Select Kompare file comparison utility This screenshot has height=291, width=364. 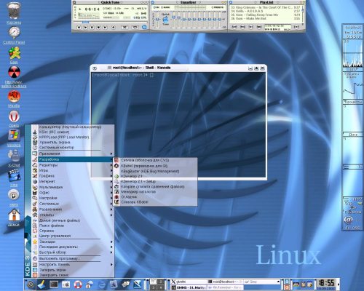click(x=156, y=187)
